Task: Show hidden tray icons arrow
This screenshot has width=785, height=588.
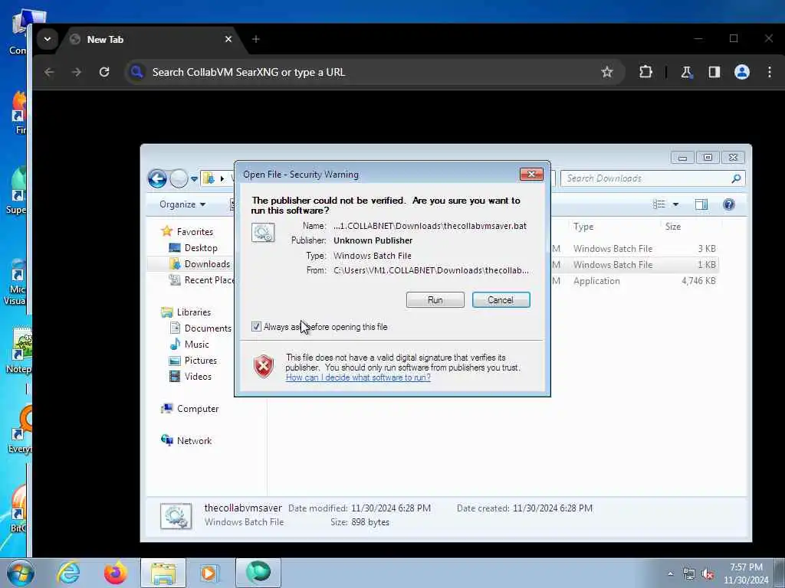Action: (x=670, y=574)
